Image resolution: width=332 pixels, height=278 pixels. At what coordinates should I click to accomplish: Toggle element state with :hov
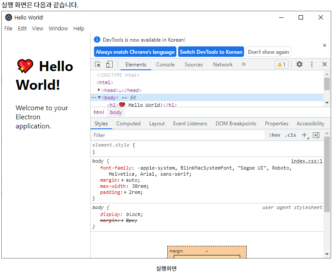(x=275, y=135)
